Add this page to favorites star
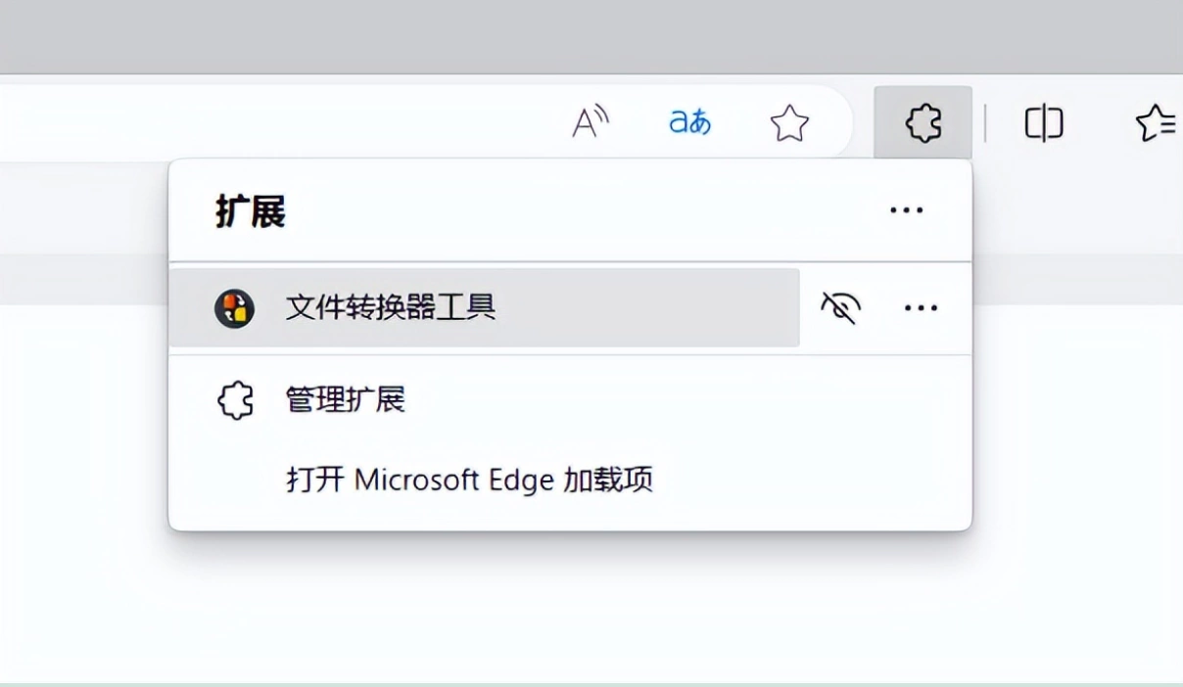The width and height of the screenshot is (1183, 687). pyautogui.click(x=789, y=122)
